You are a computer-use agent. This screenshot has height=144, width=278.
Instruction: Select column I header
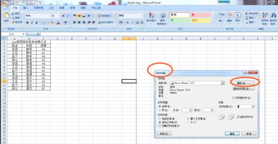tap(129, 39)
